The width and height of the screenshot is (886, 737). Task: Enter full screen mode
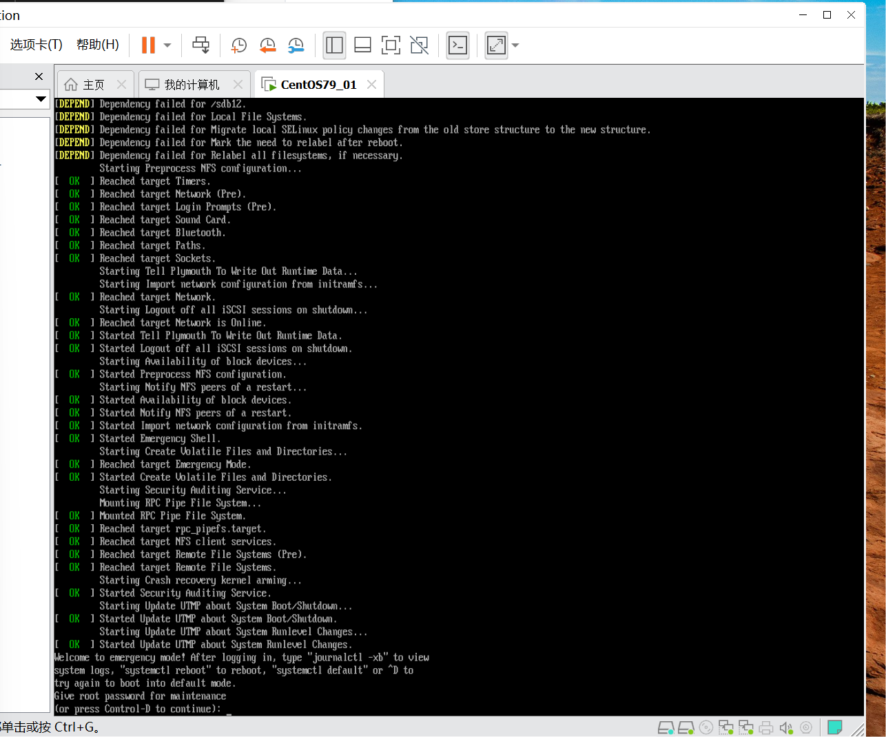391,45
